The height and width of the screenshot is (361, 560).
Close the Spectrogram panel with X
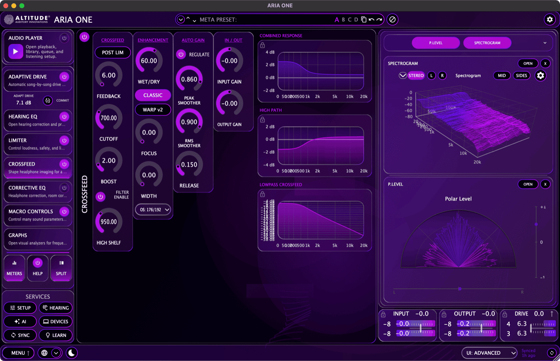point(545,63)
